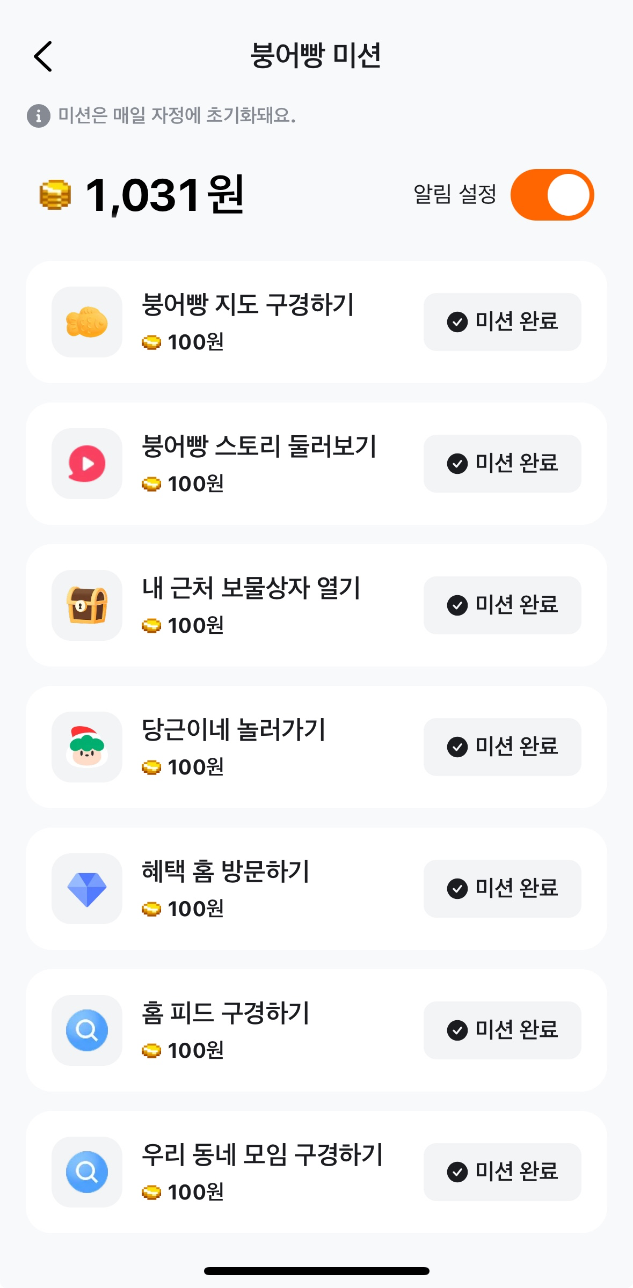Tap the red story play icon

point(87,464)
